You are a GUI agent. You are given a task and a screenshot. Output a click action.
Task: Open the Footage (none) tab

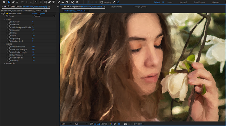click(140, 7)
